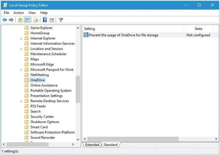Click the tree pane vertical scrollbar thumb
220x155 pixels.
click(x=78, y=89)
